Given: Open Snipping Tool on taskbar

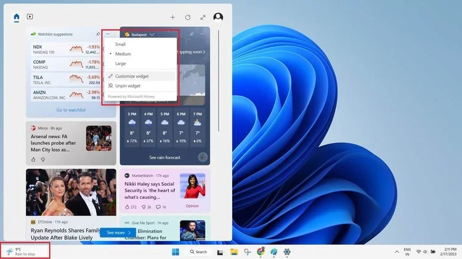Looking at the screenshot, I should point(247,252).
